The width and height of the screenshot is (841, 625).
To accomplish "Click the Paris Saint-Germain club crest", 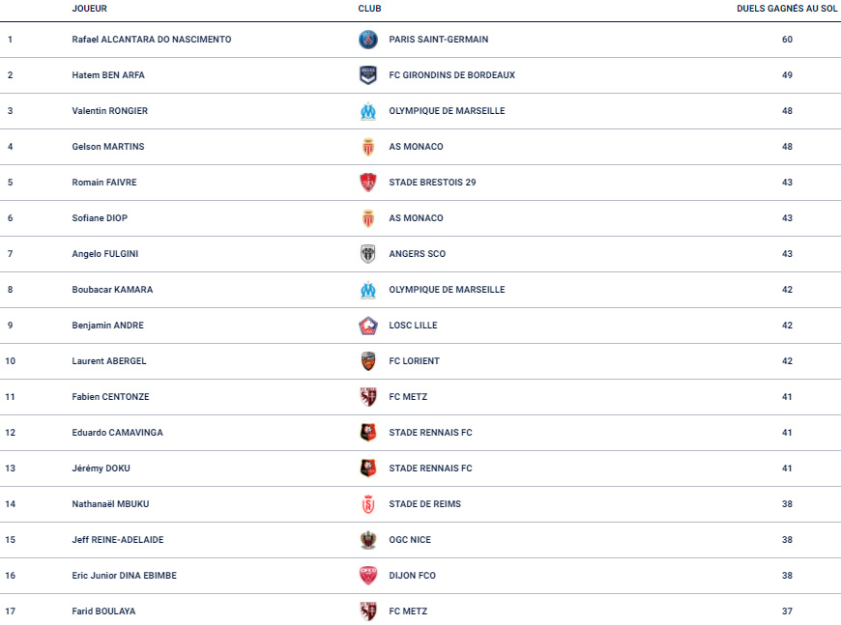I will (x=368, y=40).
